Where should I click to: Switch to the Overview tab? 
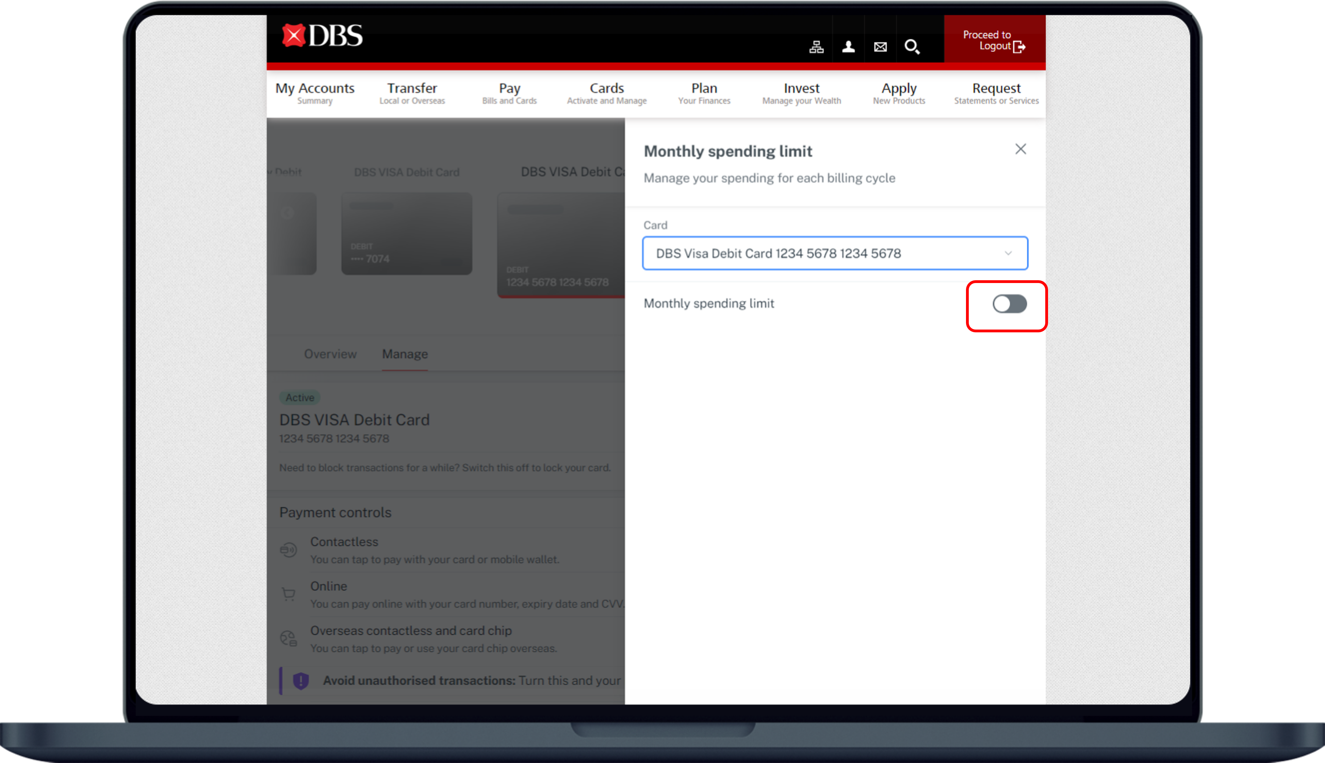(330, 354)
